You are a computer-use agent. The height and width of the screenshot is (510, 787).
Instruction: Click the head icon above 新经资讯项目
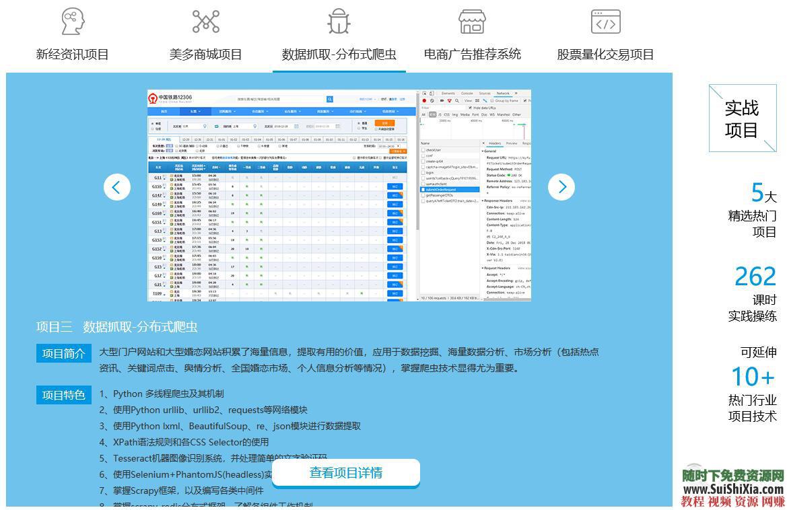click(x=73, y=22)
